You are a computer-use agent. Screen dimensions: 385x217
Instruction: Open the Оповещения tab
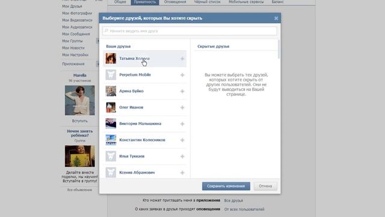[175, 2]
